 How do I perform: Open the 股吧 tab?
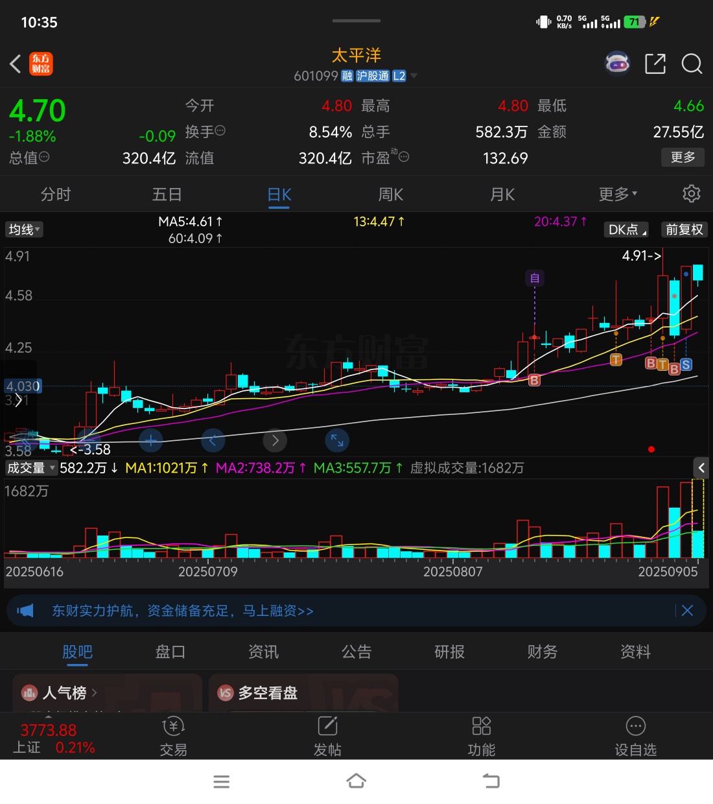(x=77, y=652)
